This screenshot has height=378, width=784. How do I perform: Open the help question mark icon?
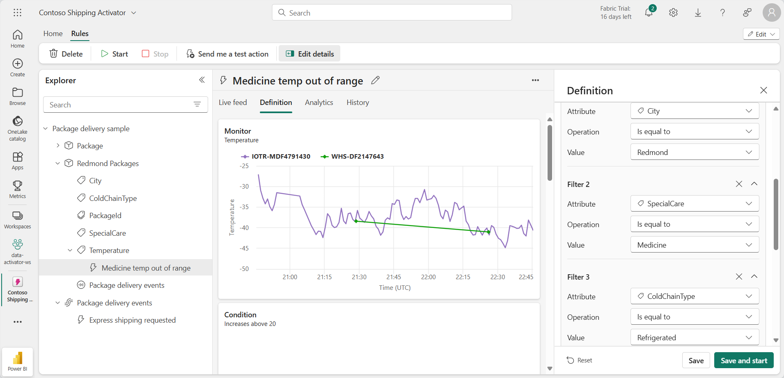(x=722, y=13)
